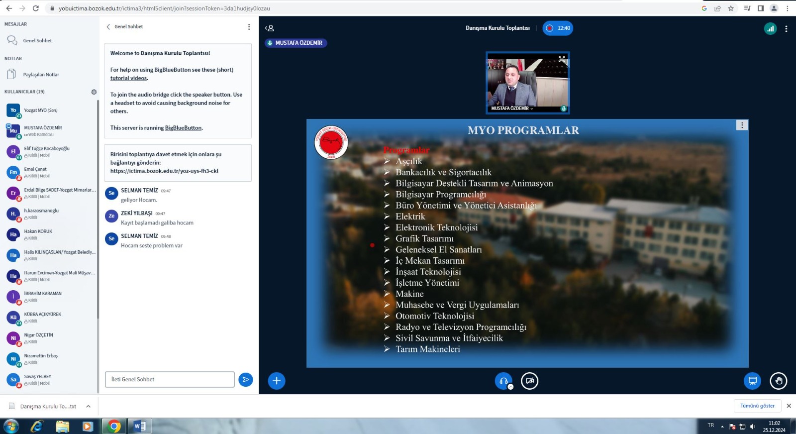Select user Emel Çenet
The width and height of the screenshot is (796, 434).
[50, 172]
